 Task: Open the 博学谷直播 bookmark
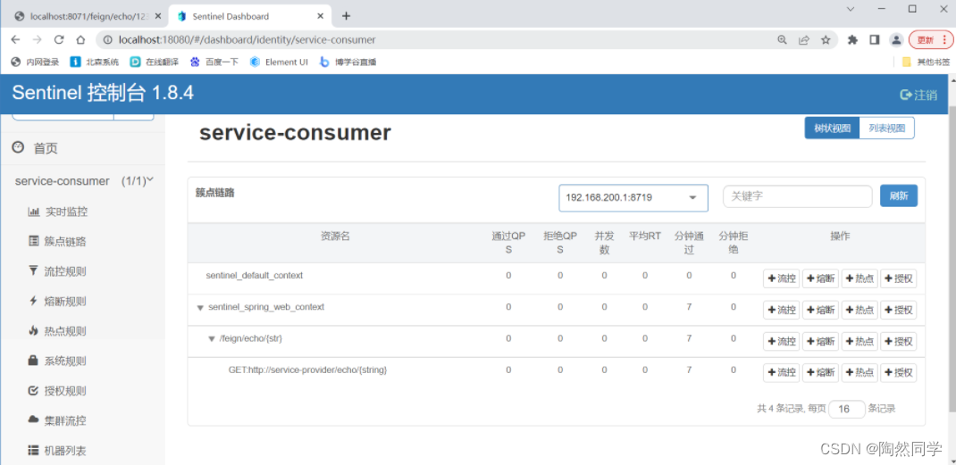348,62
